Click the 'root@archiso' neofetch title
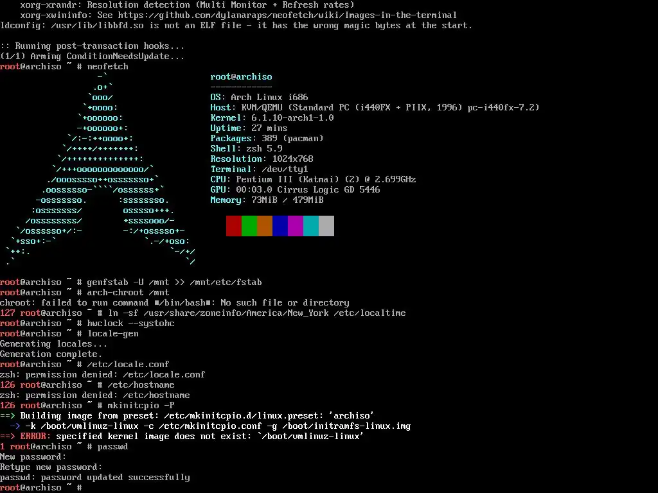Image resolution: width=658 pixels, height=493 pixels. coord(242,77)
